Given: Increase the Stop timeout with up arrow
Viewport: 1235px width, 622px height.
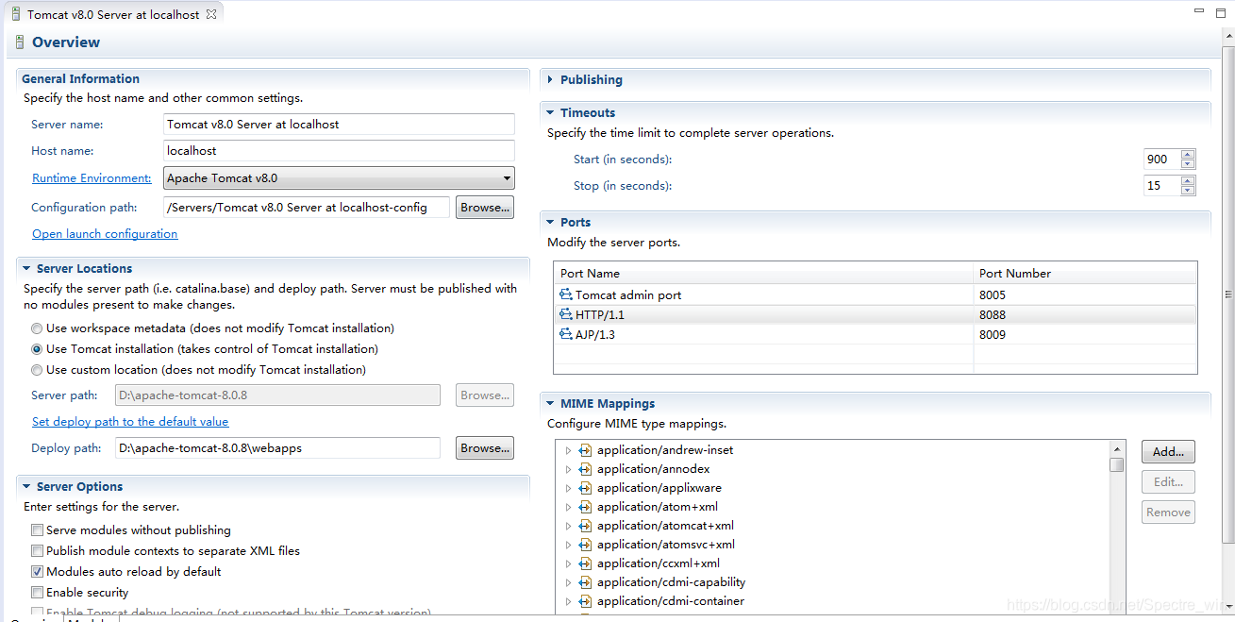Looking at the screenshot, I should 1188,180.
